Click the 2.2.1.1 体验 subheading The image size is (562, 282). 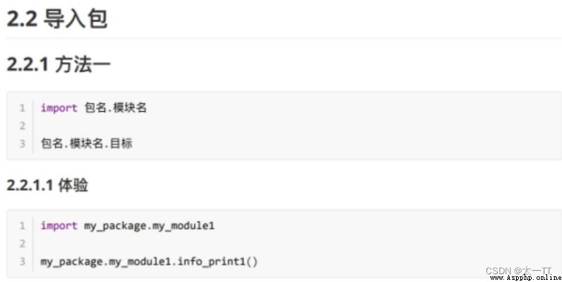pyautogui.click(x=47, y=185)
